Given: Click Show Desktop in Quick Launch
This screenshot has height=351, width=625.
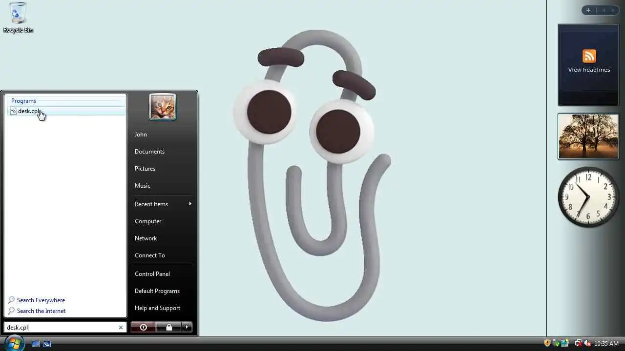Looking at the screenshot, I should [x=36, y=344].
